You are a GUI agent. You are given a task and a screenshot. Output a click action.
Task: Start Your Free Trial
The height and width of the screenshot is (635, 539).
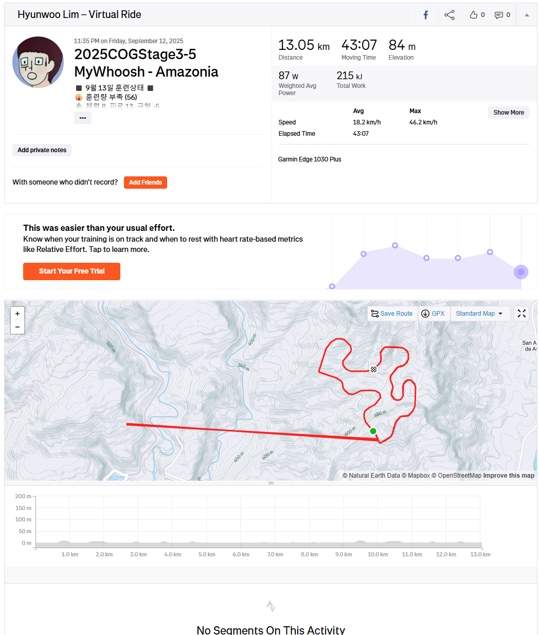tap(71, 271)
